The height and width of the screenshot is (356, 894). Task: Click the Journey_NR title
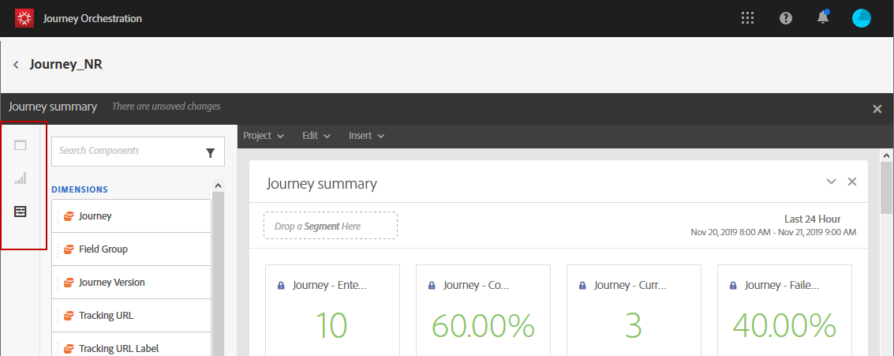tap(66, 65)
